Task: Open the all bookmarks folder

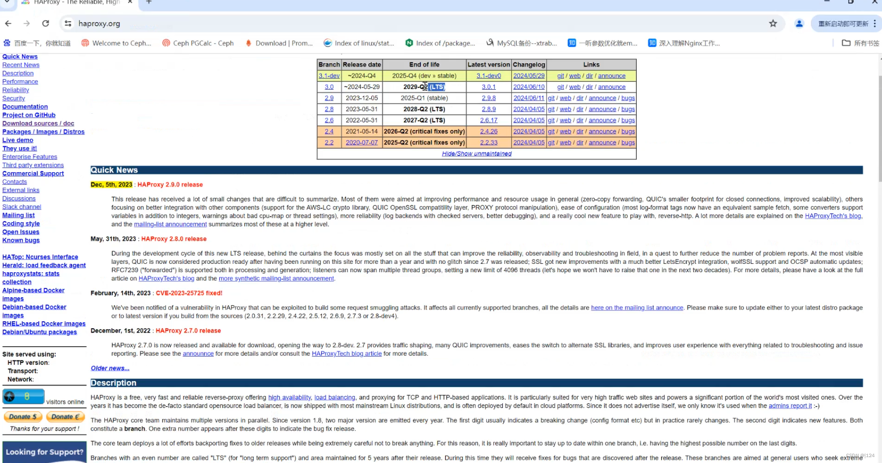Action: click(x=860, y=43)
